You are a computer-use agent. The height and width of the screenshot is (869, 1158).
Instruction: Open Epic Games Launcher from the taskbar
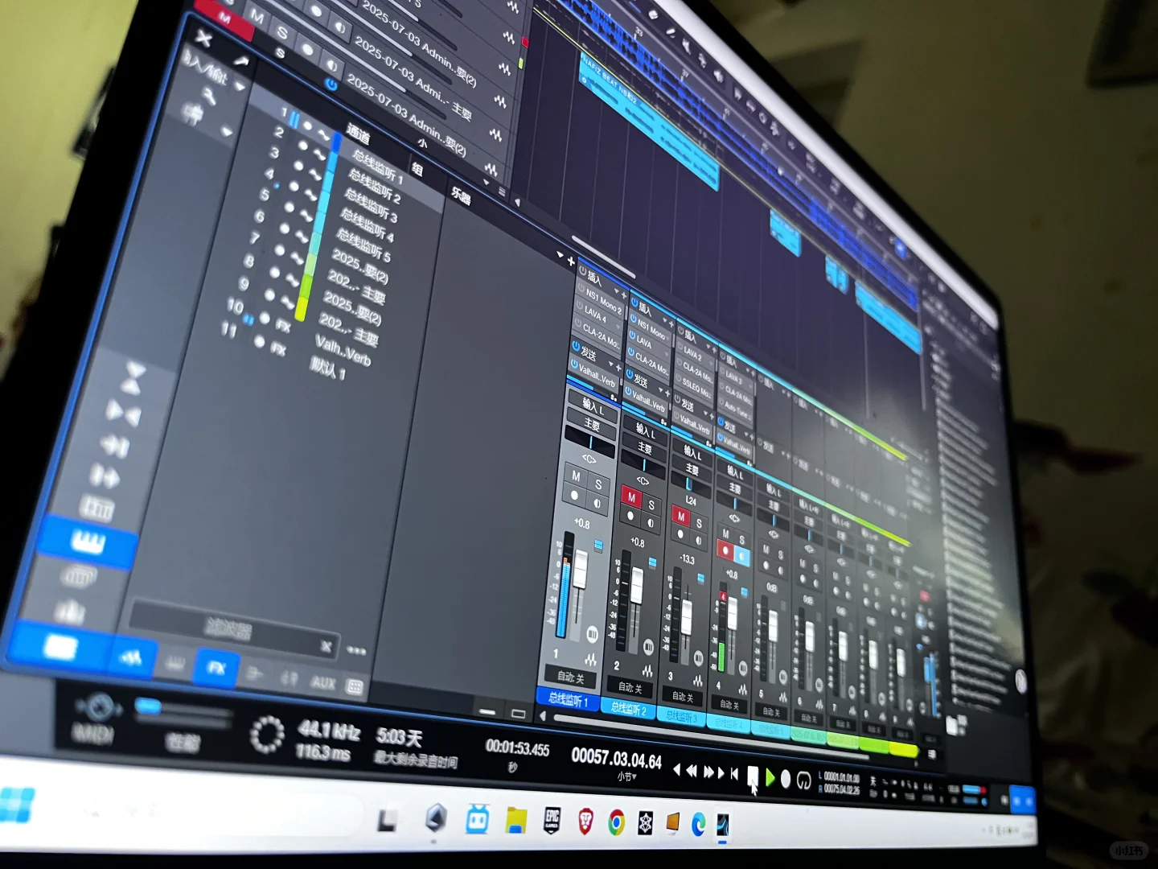click(552, 822)
